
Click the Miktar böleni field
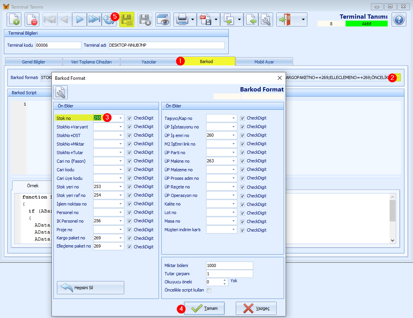tap(229, 265)
